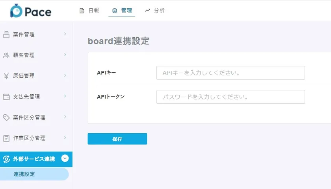Image resolution: width=331 pixels, height=189 pixels.
Task: Switch to the 分析 tab
Action: 155,11
